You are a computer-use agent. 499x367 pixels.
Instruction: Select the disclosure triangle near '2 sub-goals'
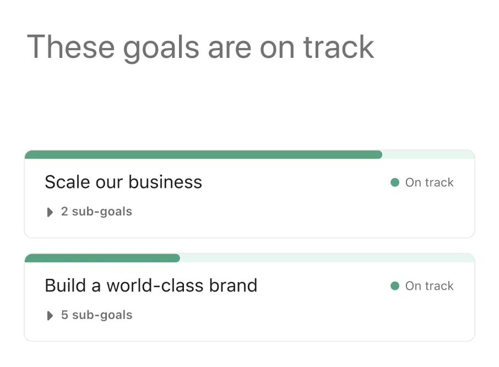coord(50,212)
